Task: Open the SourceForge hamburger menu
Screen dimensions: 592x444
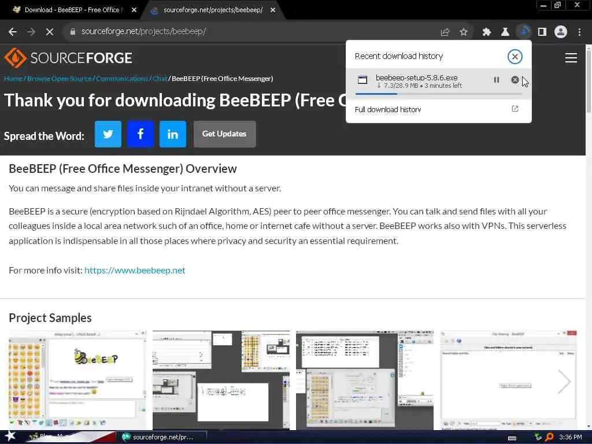Action: (x=571, y=58)
